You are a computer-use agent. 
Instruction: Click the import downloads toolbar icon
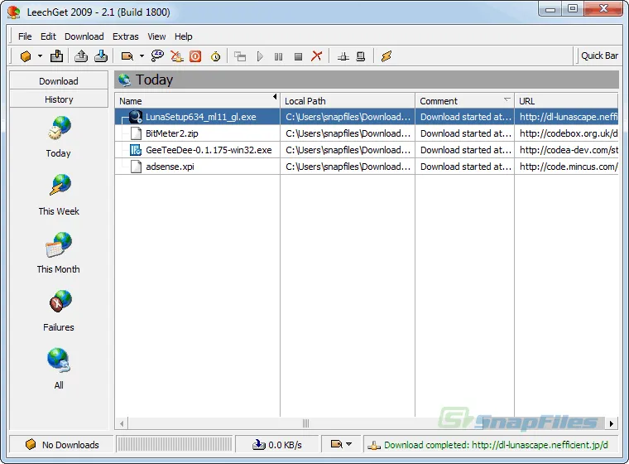point(56,56)
